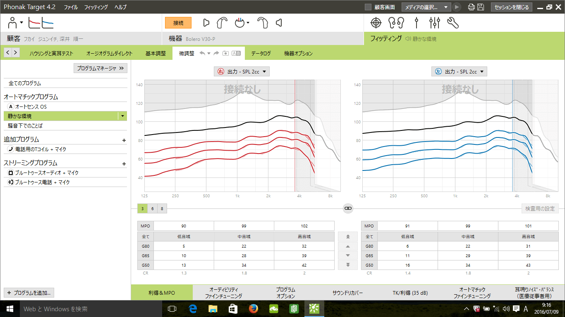Screen dimensions: 565x317
Task: Click the small gain increase arrow
Action: click(x=348, y=246)
